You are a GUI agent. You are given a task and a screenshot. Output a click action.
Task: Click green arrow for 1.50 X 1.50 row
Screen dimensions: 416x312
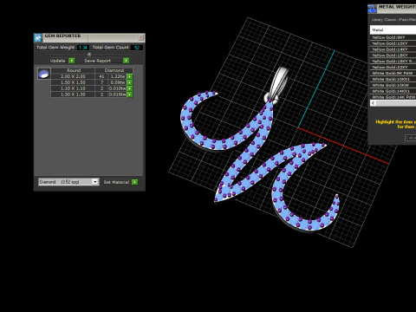click(130, 82)
